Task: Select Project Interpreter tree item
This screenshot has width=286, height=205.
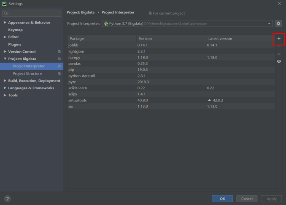Action: (x=32, y=66)
